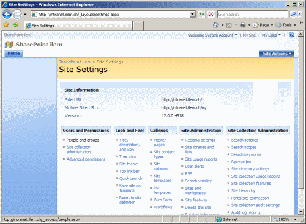Image resolution: width=306 pixels, height=224 pixels.
Task: Open the Tree view link
Action: [128, 157]
